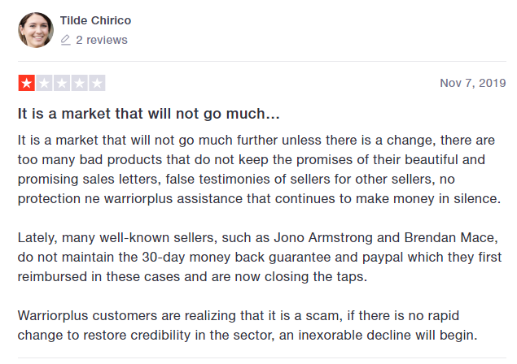The height and width of the screenshot is (364, 517).
Task: Click '30-day money back guarantee' text
Action: pos(236,257)
